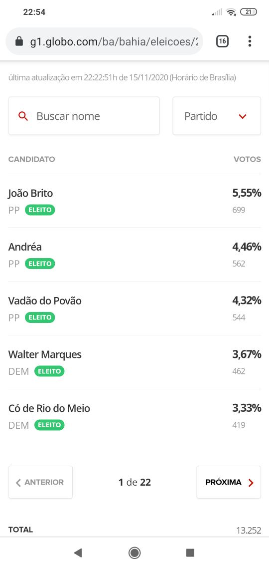Open the browser tab switcher showing 16
Image resolution: width=269 pixels, height=569 pixels.
pyautogui.click(x=222, y=41)
